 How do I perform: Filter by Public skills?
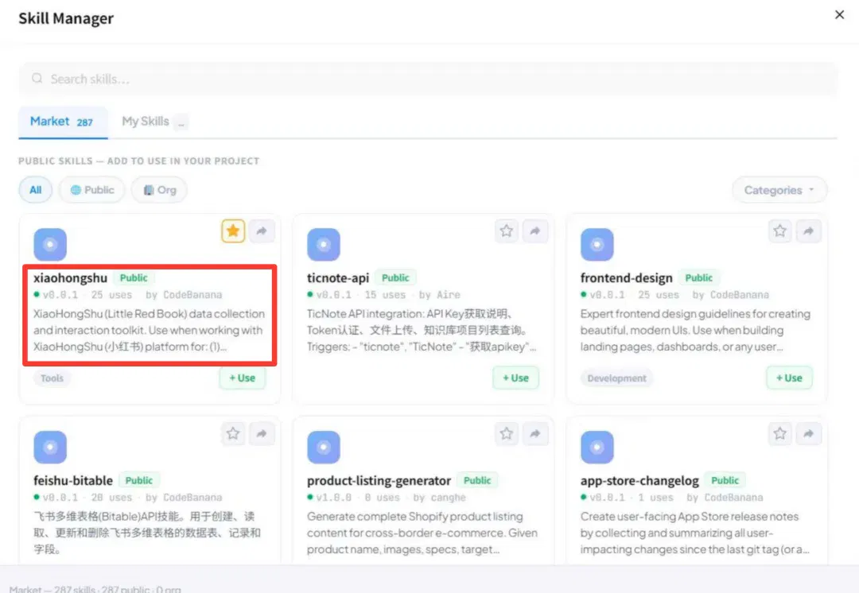coord(92,190)
